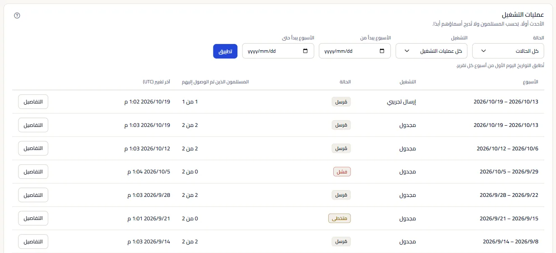Select 'مجدول' in the skipped 'متخطى' row

(407, 218)
